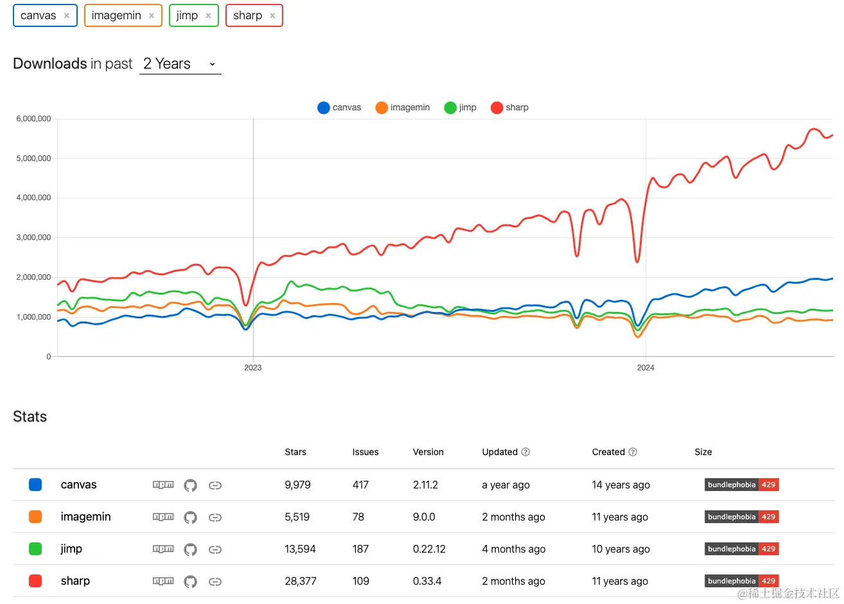Click the blue canvas color swatch
The height and width of the screenshot is (604, 844).
click(35, 485)
